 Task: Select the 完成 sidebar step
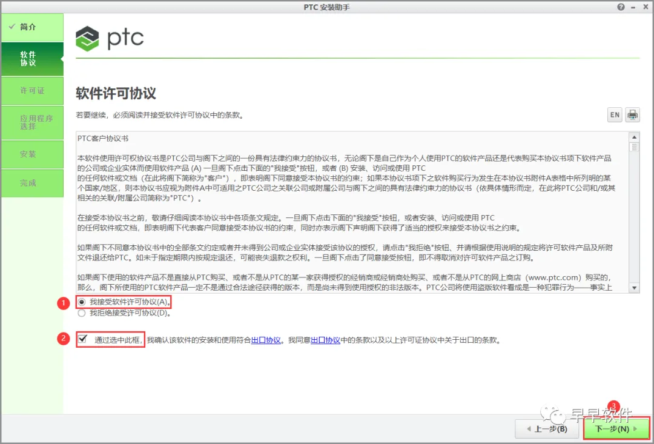click(x=32, y=183)
